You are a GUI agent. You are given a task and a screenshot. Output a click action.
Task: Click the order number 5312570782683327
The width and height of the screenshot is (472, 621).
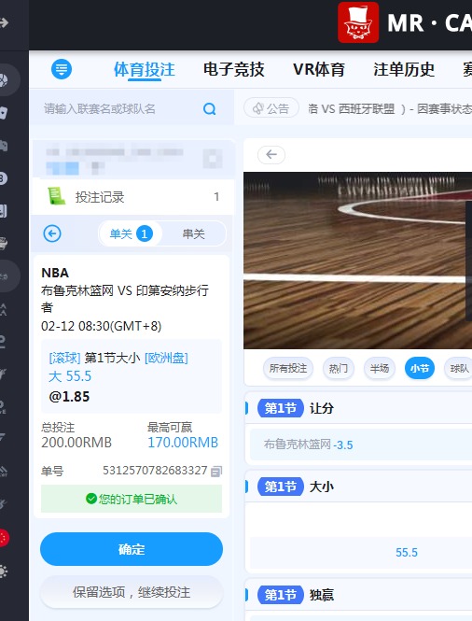click(155, 471)
